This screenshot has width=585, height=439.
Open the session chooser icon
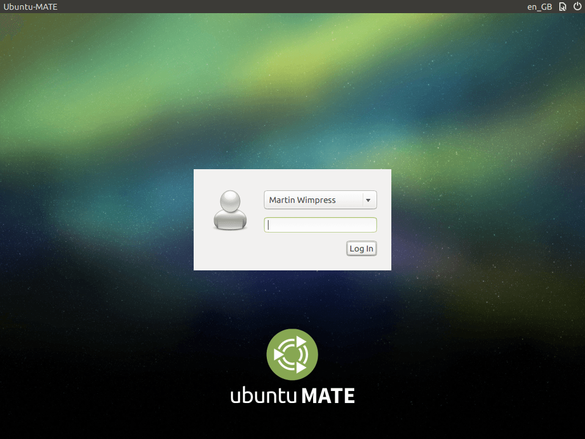(x=563, y=6)
